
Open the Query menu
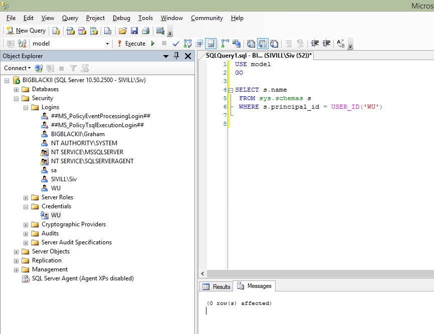point(70,18)
